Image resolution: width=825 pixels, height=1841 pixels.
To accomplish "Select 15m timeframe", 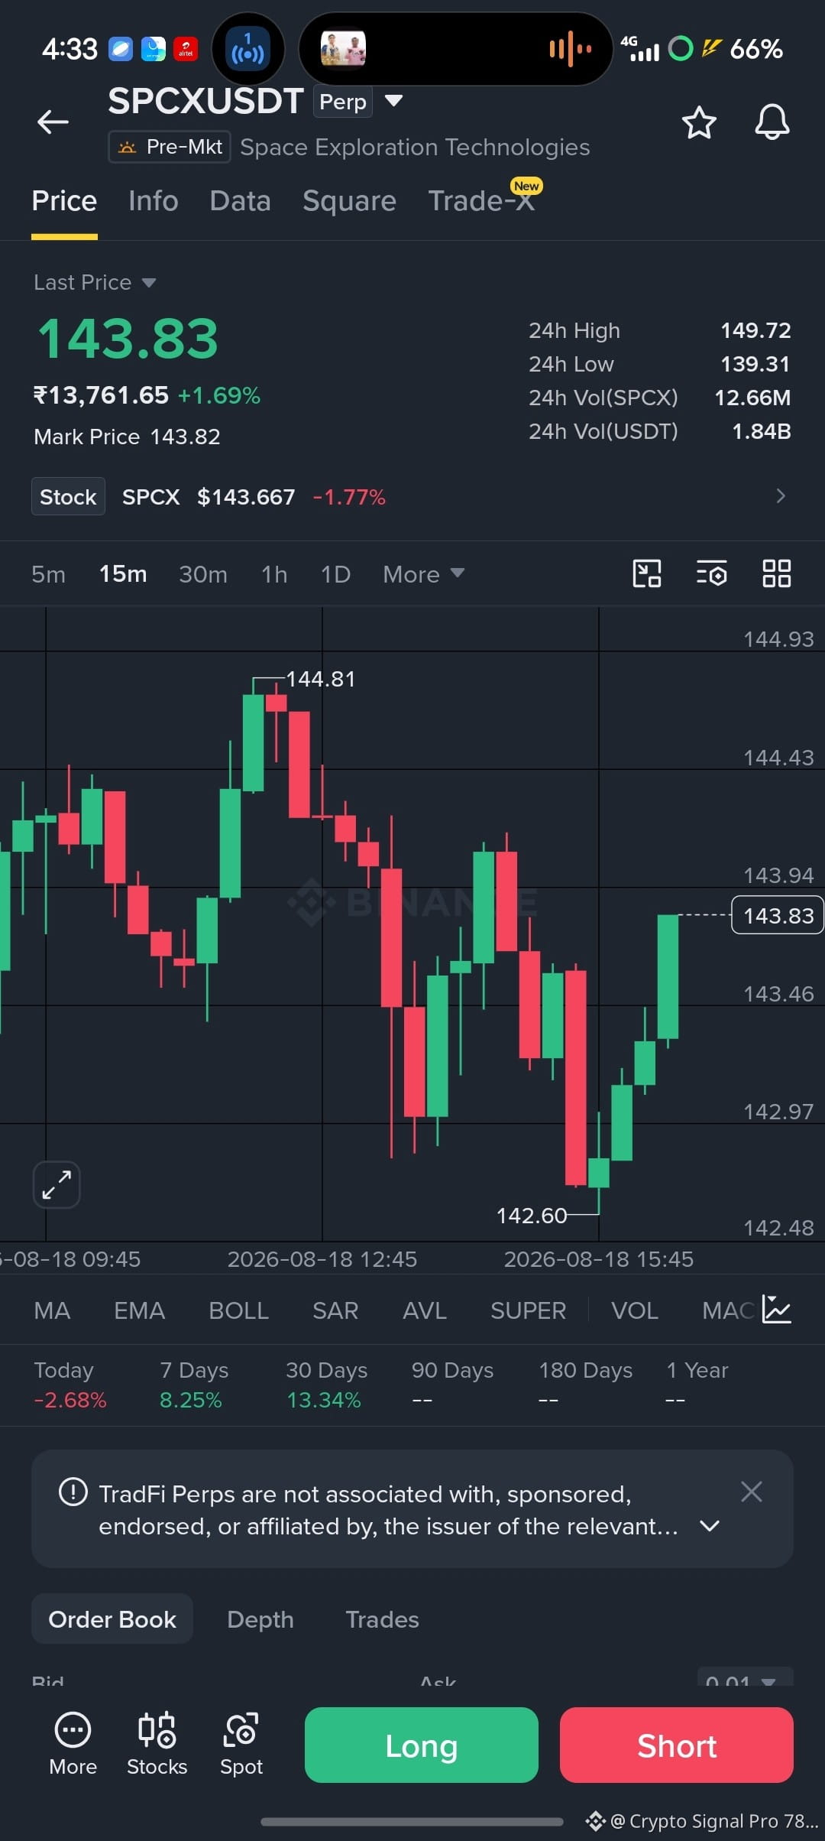I will [x=123, y=574].
